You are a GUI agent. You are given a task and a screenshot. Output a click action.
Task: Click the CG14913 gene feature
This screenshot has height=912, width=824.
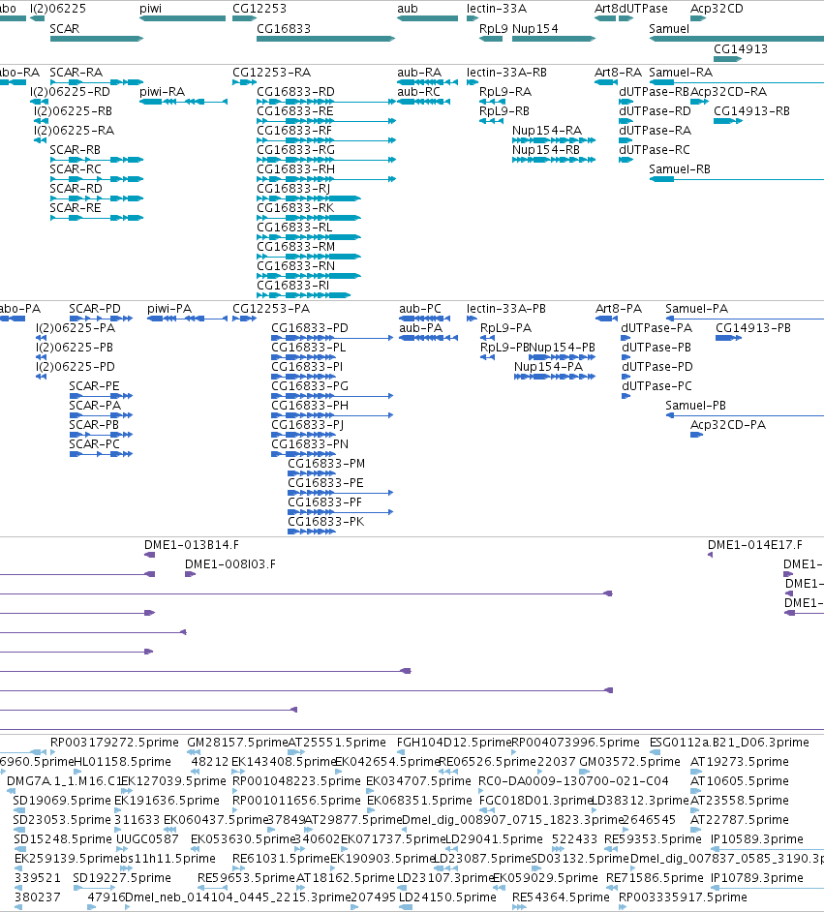pos(727,59)
